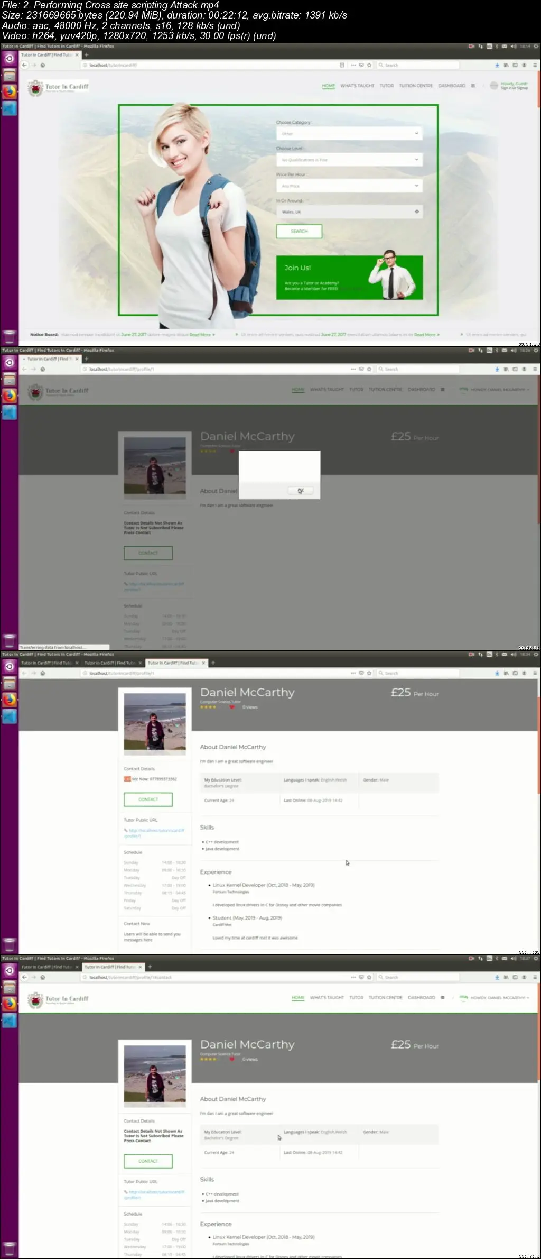This screenshot has height=1259, width=541.
Task: Click the homepage URL bar showing localhost/tutorincardiff/
Action: [211, 65]
